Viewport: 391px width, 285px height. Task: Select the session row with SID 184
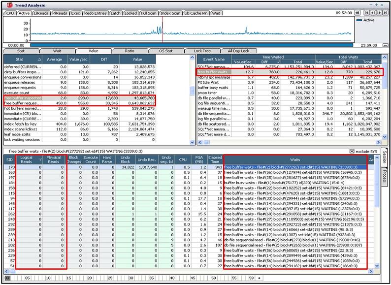[189, 183]
